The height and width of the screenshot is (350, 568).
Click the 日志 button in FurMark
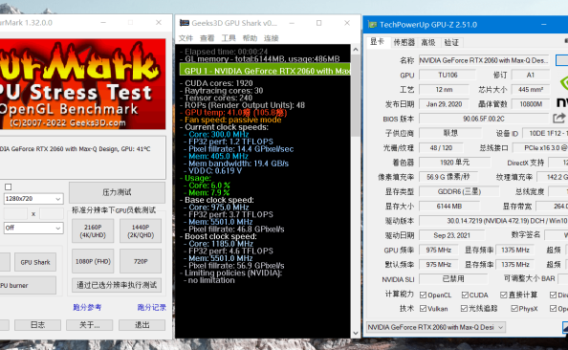[37, 325]
